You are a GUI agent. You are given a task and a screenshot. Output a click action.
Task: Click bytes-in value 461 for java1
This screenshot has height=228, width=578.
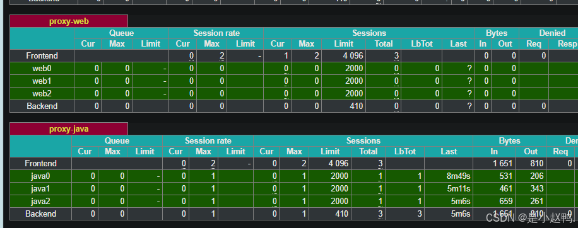pos(506,189)
